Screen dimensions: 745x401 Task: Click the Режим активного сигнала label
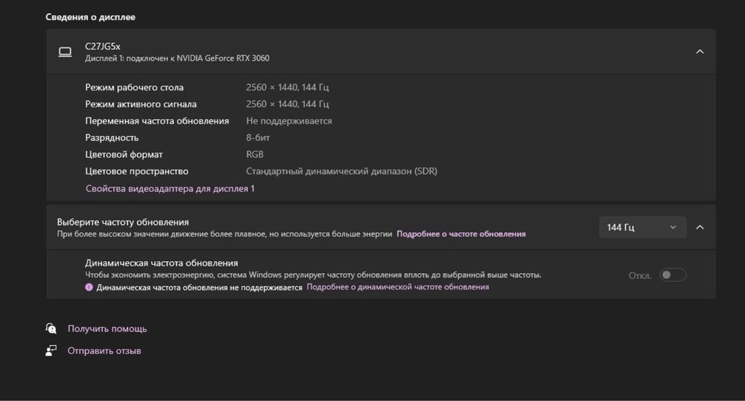141,104
